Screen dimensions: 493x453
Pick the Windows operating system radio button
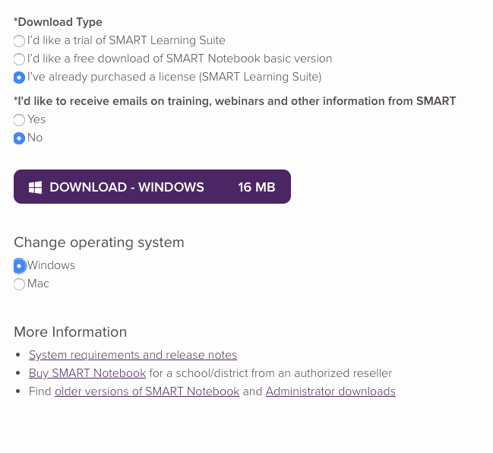pyautogui.click(x=19, y=266)
